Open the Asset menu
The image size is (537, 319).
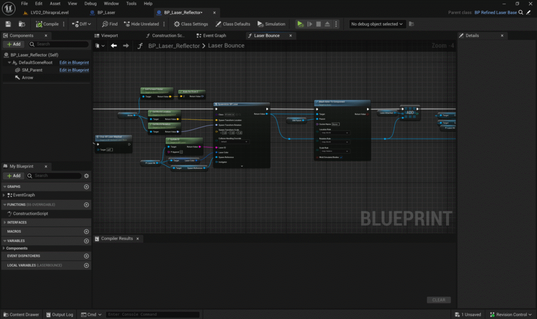[55, 4]
